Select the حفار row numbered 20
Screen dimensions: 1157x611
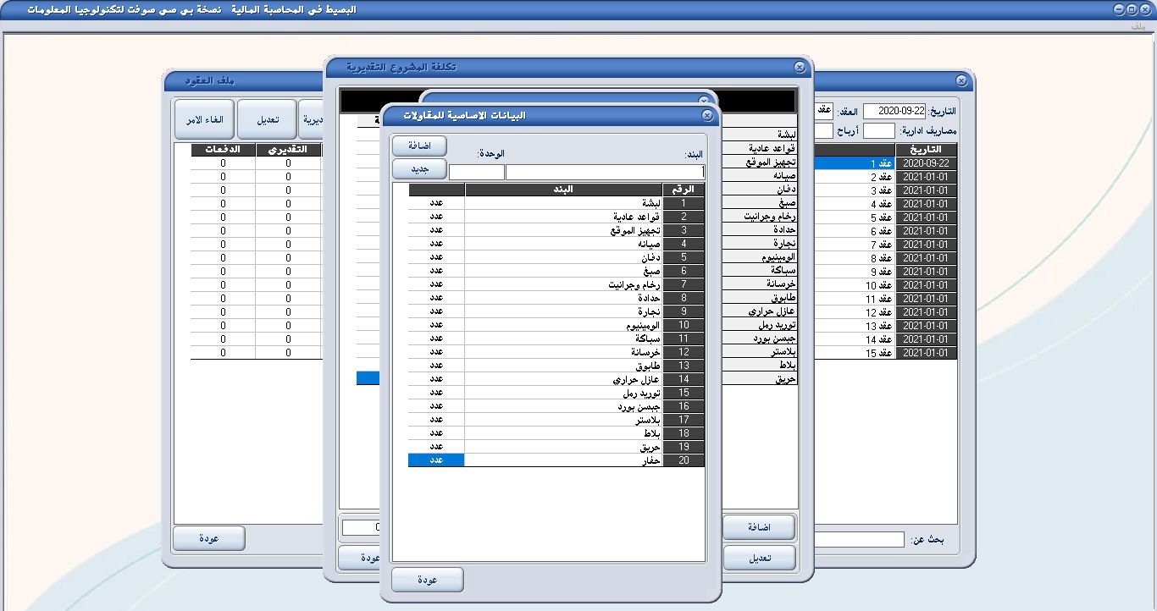pyautogui.click(x=559, y=460)
